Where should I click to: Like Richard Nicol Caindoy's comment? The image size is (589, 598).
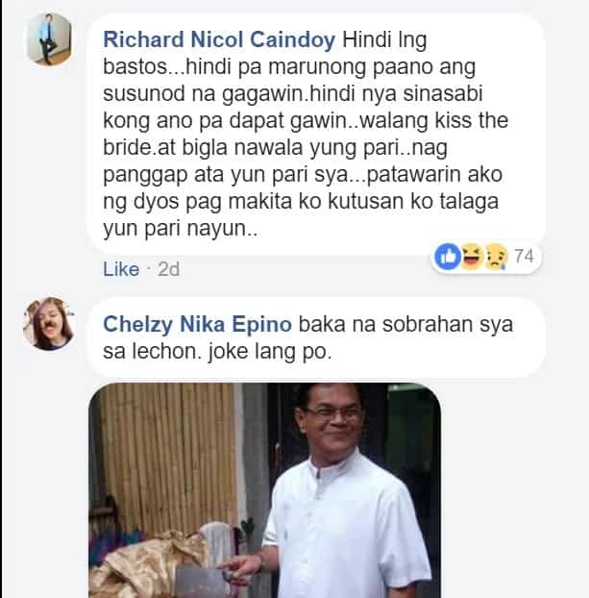(x=121, y=269)
